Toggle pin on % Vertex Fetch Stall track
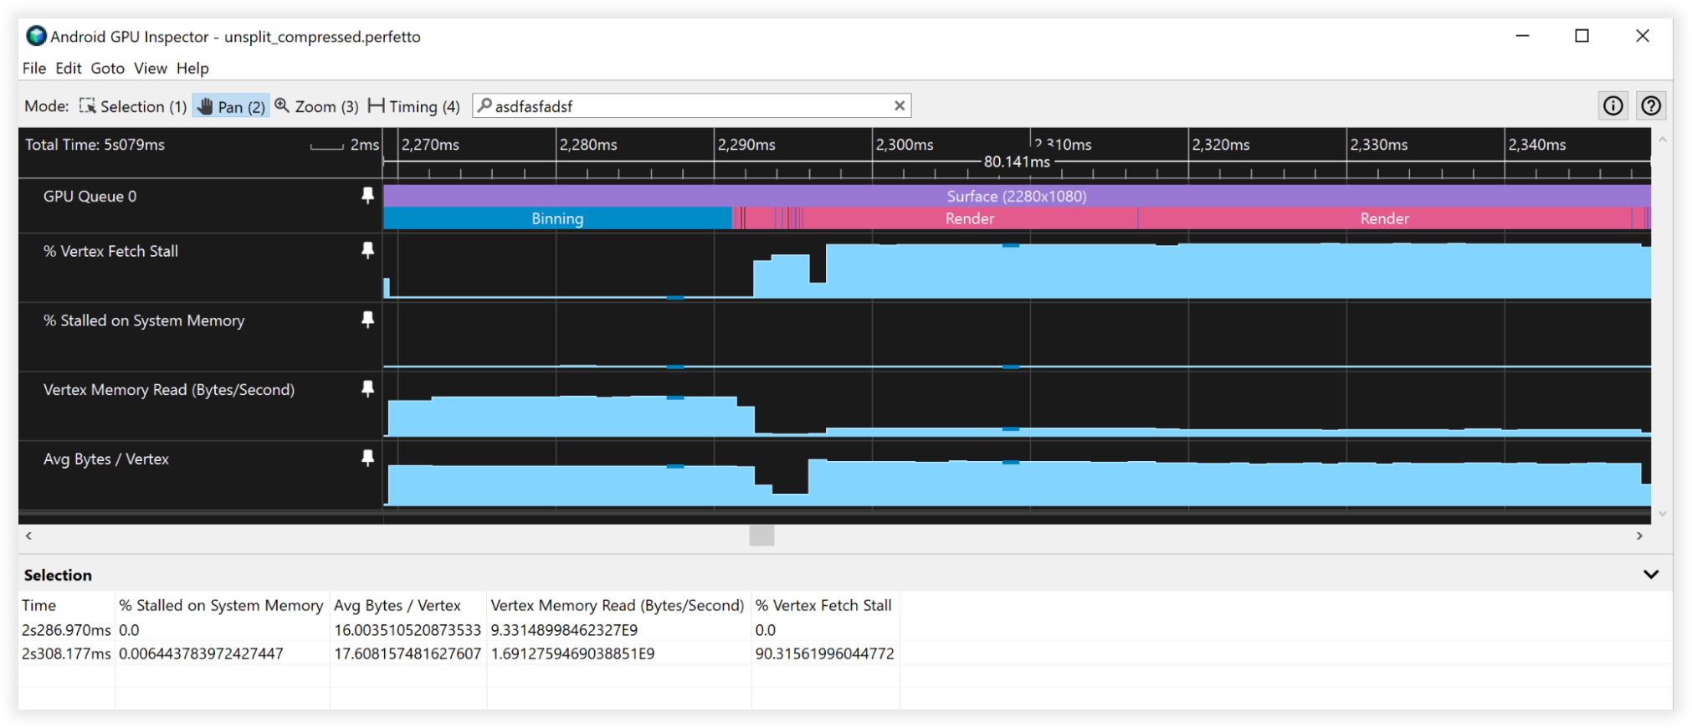This screenshot has height=728, width=1692. tap(367, 250)
